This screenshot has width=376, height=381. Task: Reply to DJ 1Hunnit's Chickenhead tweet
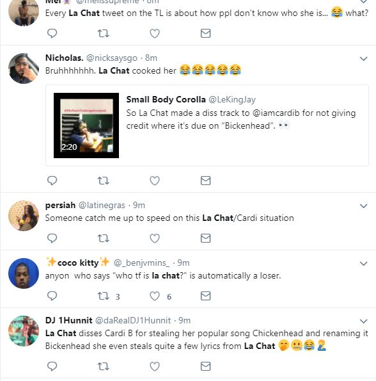52,366
